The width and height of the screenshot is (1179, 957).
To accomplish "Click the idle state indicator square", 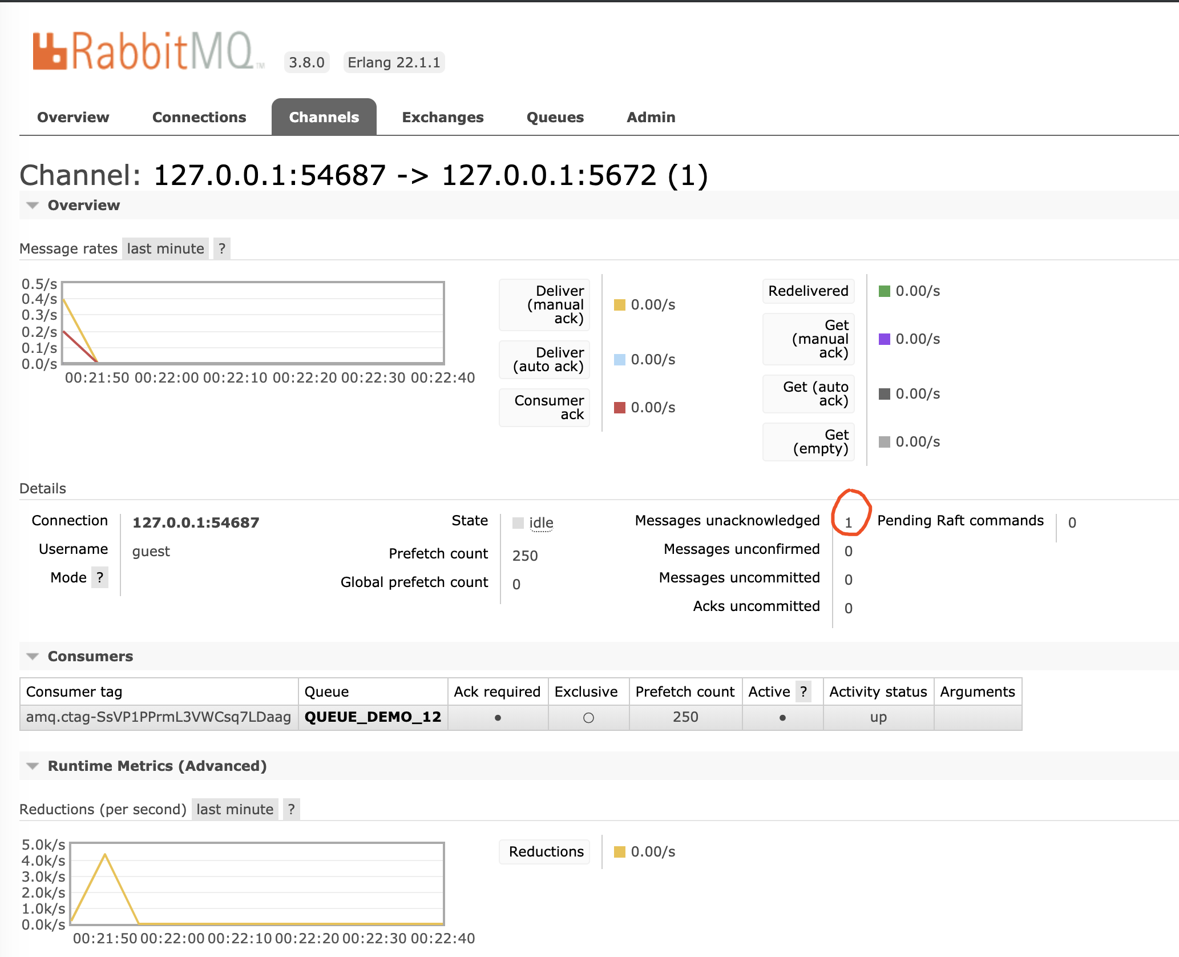I will tap(518, 523).
